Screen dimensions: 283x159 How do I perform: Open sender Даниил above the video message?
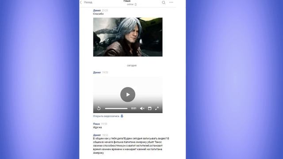[97, 72]
